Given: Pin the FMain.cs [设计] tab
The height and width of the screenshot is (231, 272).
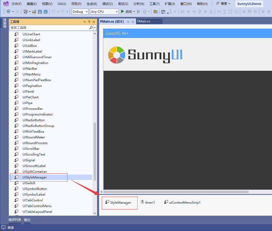Looking at the screenshot, I should click(128, 22).
